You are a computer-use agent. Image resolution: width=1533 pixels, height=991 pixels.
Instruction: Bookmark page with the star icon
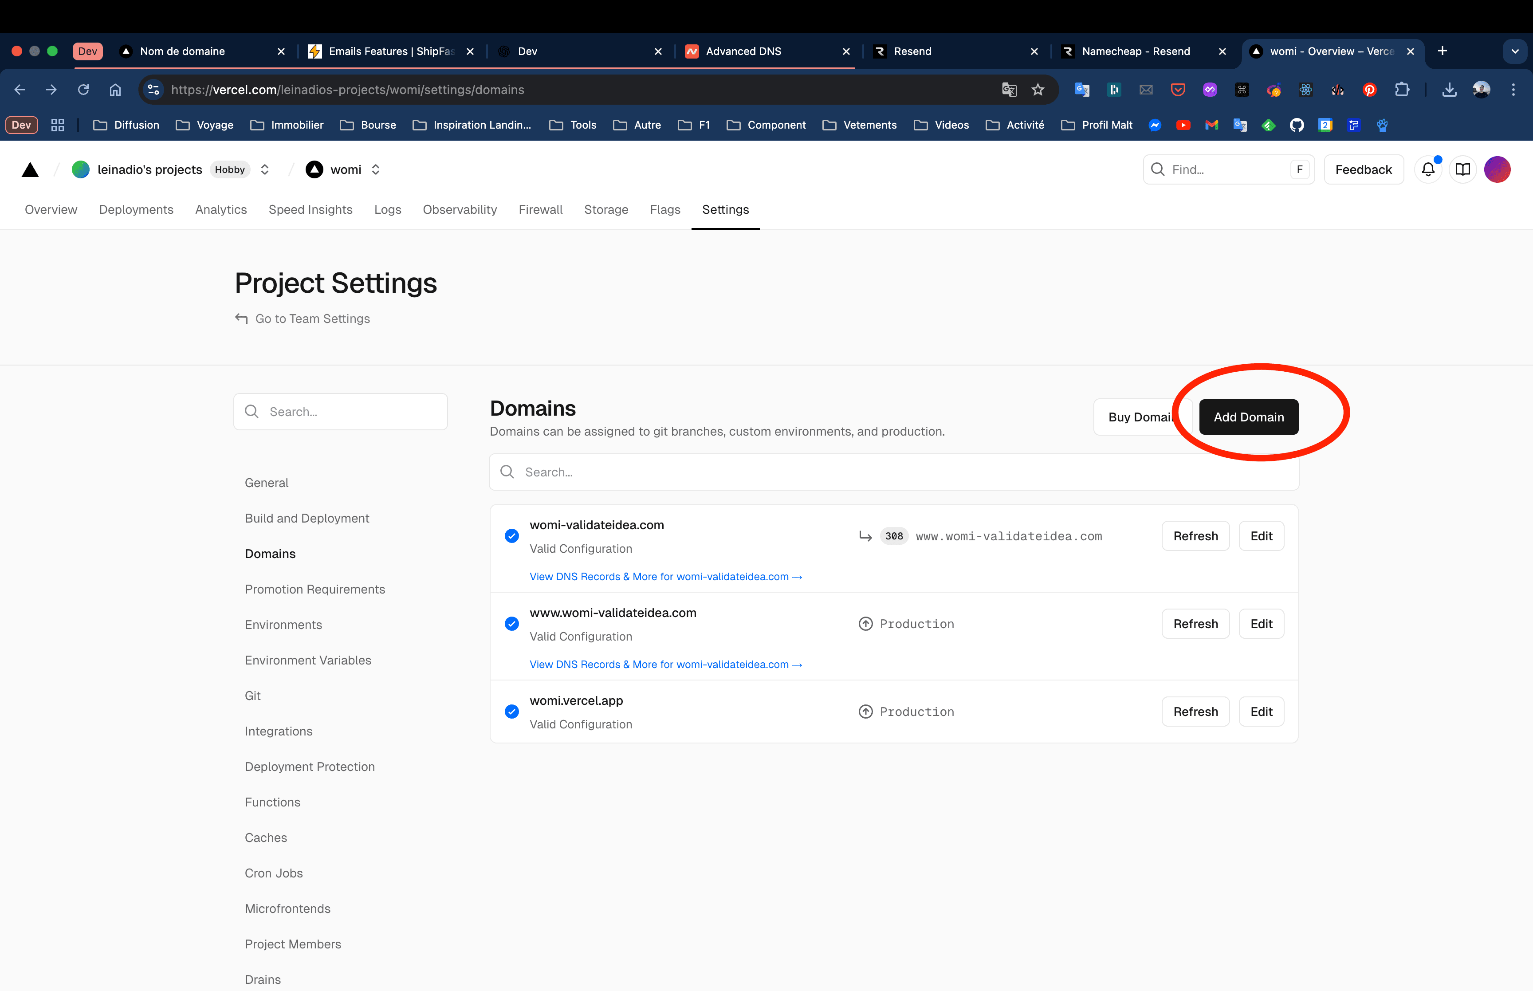pos(1038,90)
